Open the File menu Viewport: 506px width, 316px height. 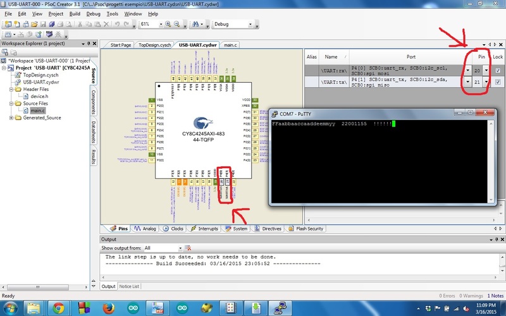click(8, 14)
